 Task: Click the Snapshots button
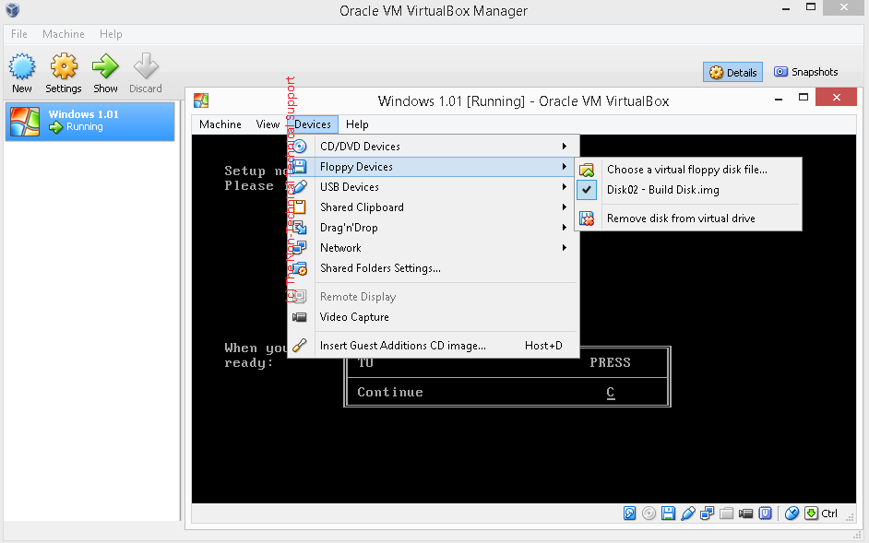tap(806, 72)
